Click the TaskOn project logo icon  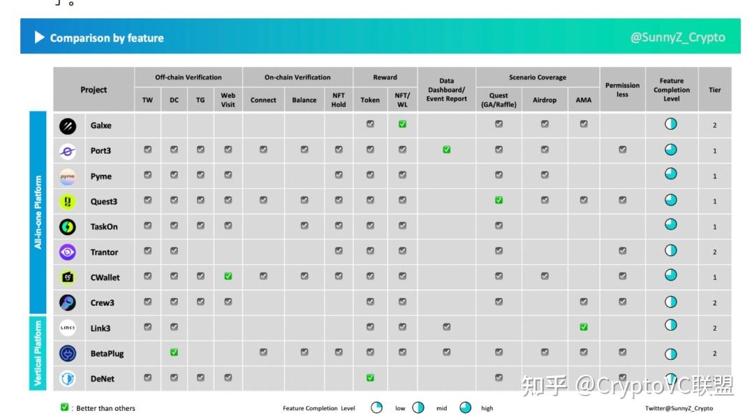pyautogui.click(x=68, y=227)
